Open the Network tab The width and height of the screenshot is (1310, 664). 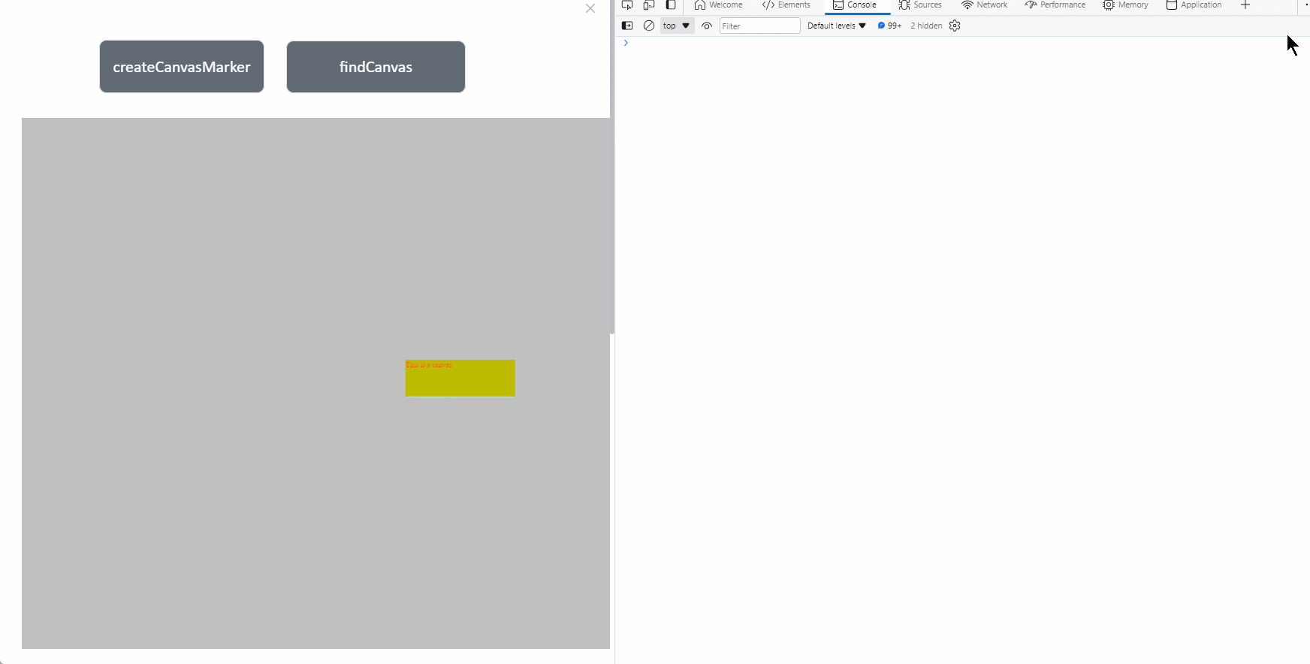[985, 5]
